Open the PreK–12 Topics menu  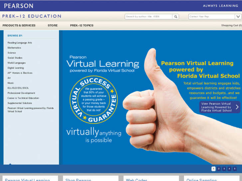pyautogui.click(x=82, y=26)
